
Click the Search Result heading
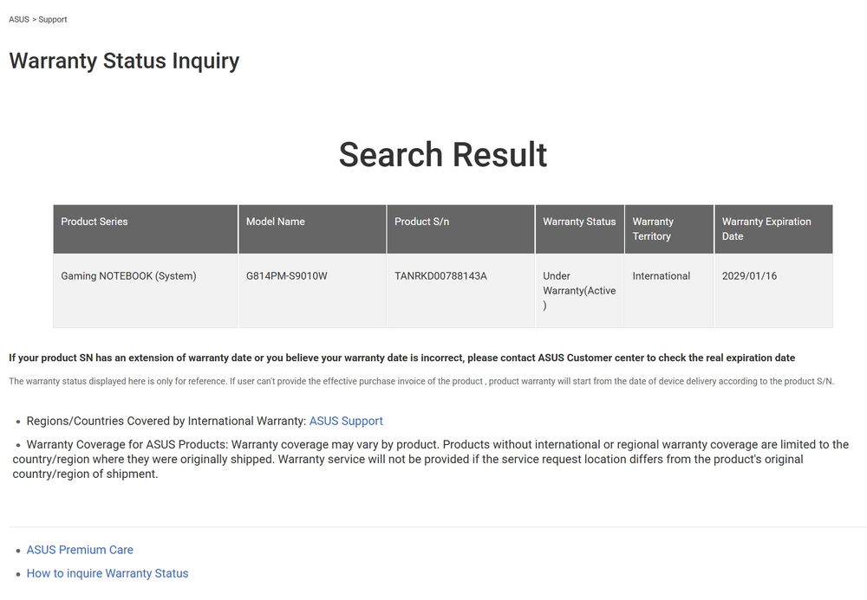442,155
